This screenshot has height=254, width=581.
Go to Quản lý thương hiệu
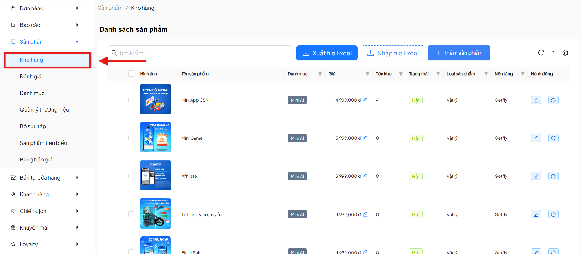click(44, 110)
